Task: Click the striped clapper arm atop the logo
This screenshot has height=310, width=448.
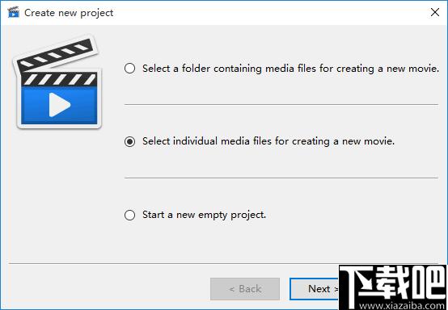Action: pos(56,53)
